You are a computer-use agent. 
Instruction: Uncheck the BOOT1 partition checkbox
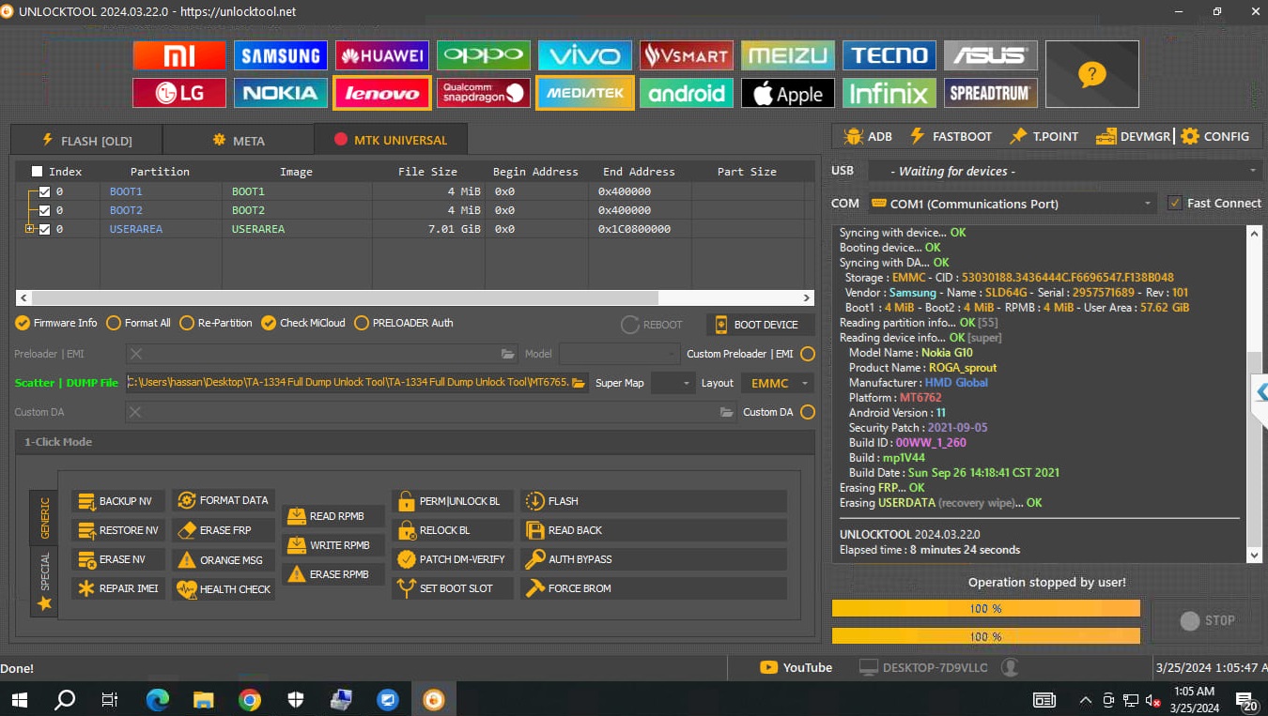[x=44, y=191]
